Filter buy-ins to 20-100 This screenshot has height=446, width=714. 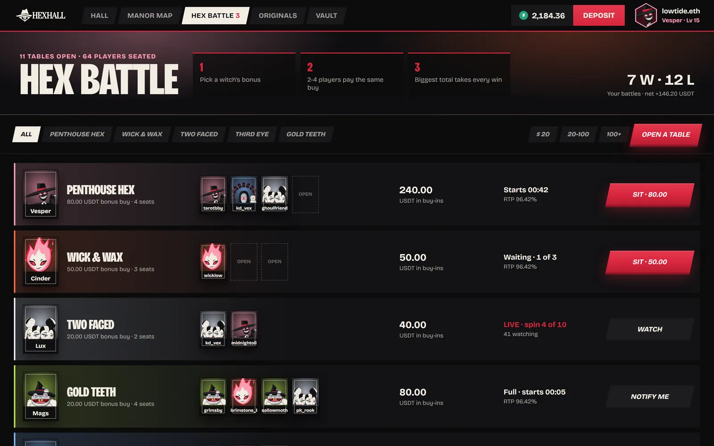578,134
